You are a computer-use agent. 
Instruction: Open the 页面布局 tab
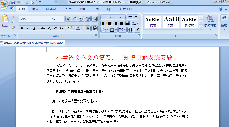(52, 9)
